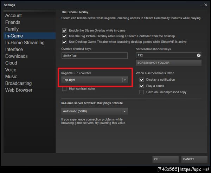Image resolution: width=211 pixels, height=173 pixels.
Task: Open the Friends settings section
Action: [x=30, y=22]
